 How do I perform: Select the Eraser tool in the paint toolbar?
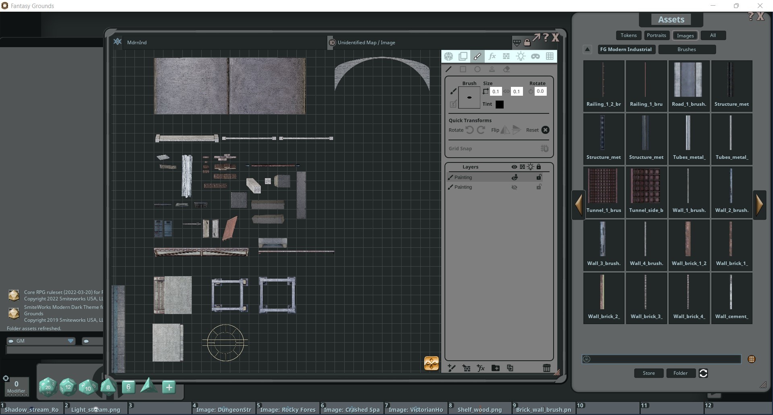tap(506, 69)
